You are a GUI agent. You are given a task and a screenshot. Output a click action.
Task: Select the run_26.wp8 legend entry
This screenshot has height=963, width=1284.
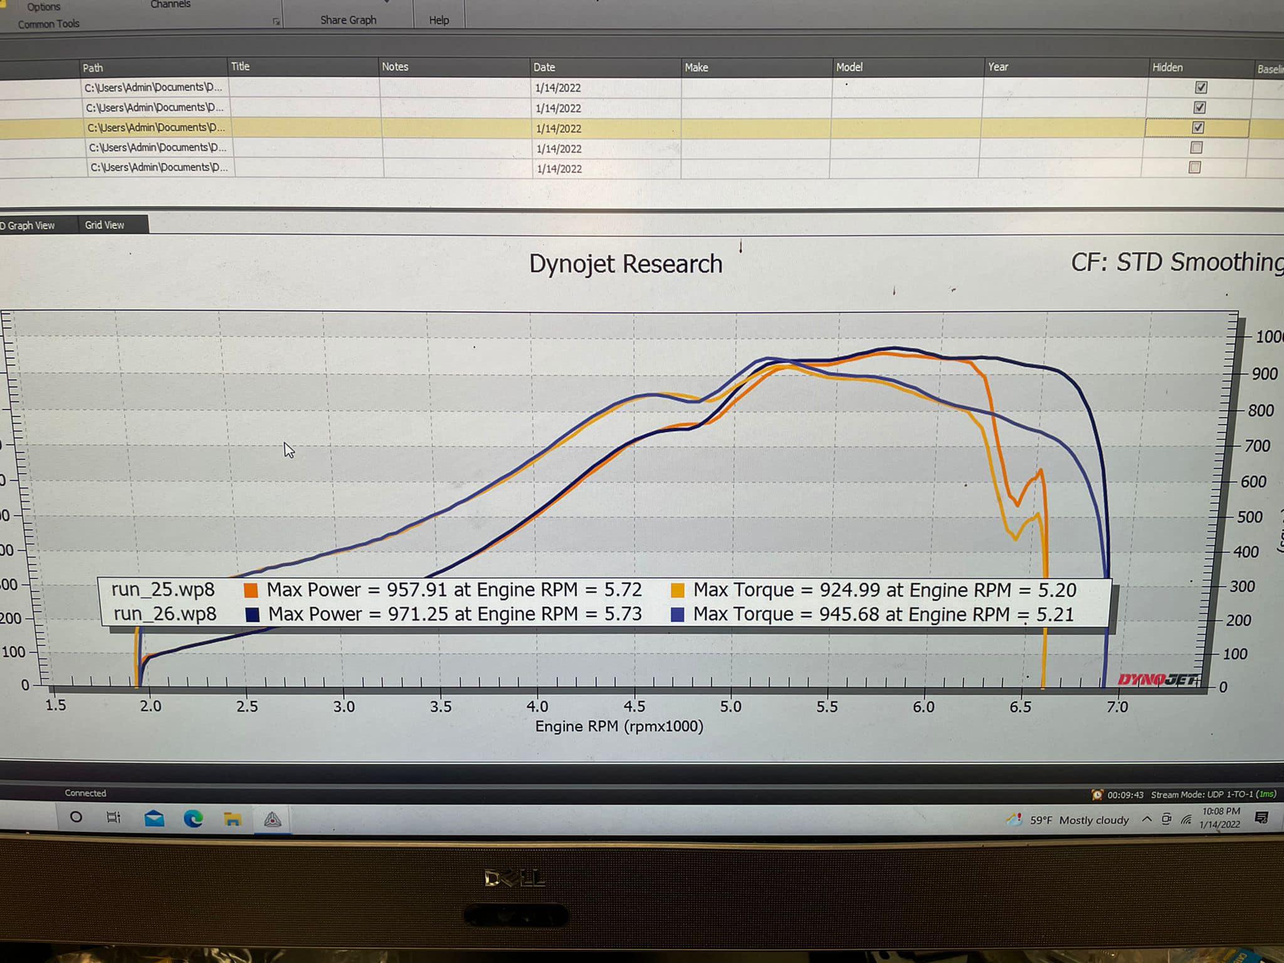[x=165, y=614]
